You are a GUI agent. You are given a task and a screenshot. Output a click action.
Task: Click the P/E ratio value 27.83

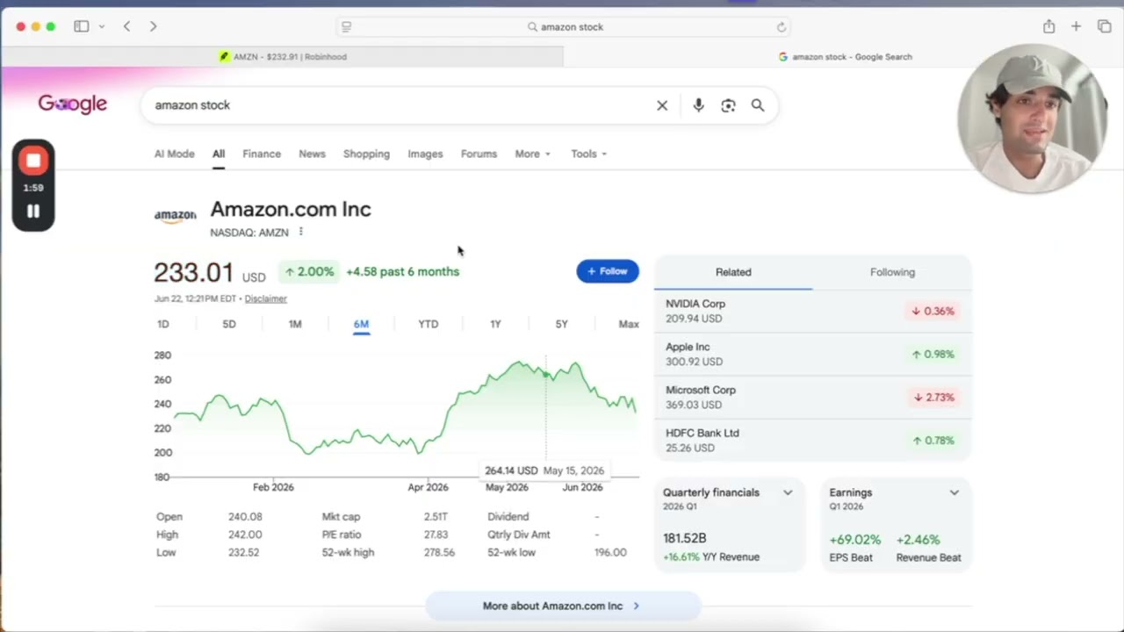pos(436,535)
